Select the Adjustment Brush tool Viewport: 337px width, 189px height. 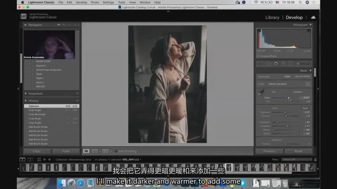tap(304, 64)
